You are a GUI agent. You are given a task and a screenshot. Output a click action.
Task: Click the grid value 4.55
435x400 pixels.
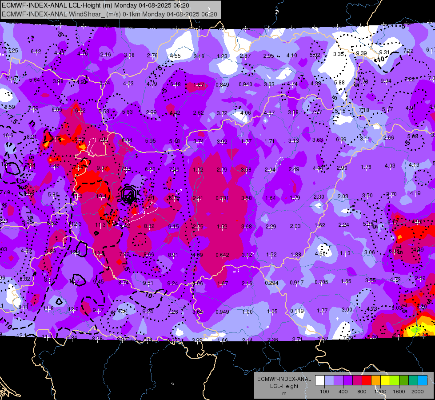(176, 56)
